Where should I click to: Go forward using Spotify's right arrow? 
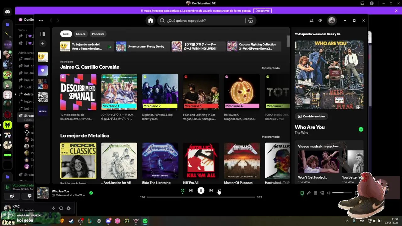coord(58,20)
